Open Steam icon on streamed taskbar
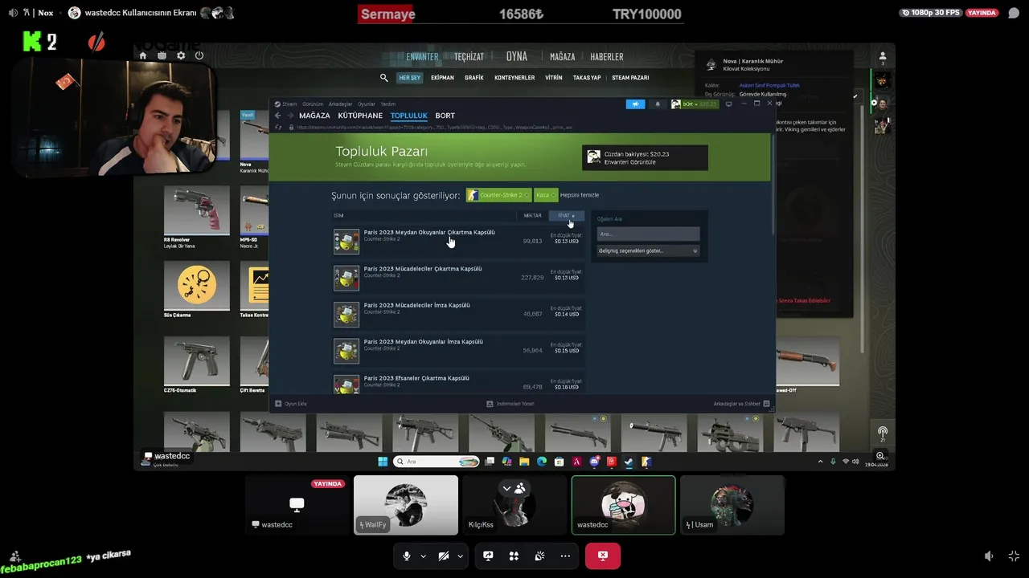Viewport: 1029px width, 578px height. (x=629, y=462)
